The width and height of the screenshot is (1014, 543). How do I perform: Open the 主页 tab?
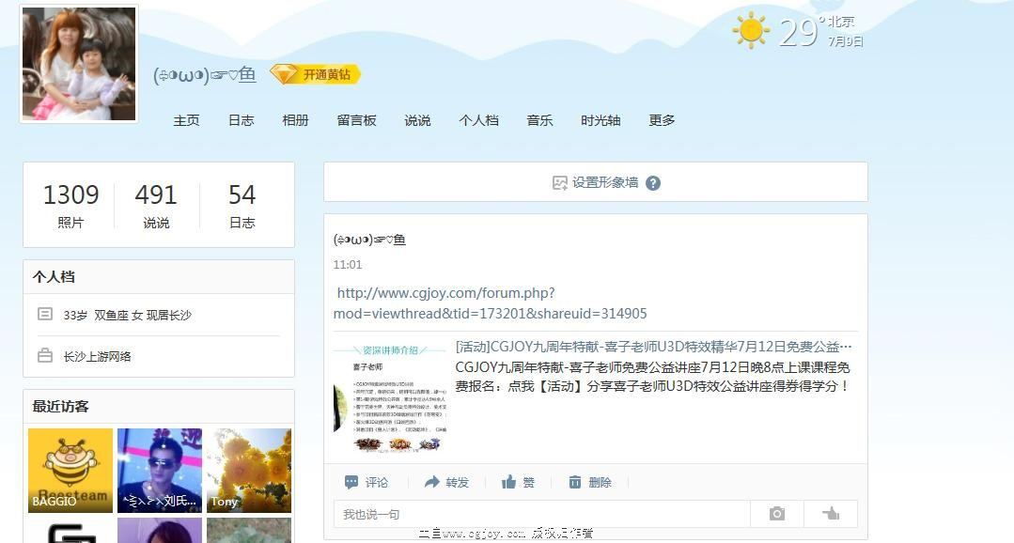point(186,120)
